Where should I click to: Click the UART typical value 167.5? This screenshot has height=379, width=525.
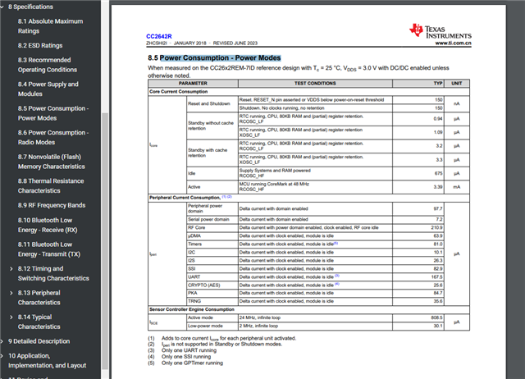tap(436, 277)
